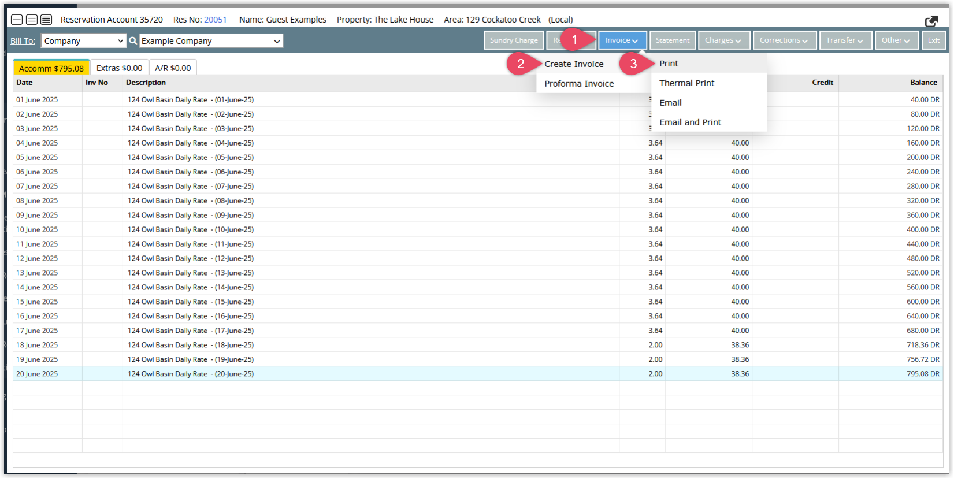This screenshot has height=479, width=954.
Task: Choose Email option in submenu
Action: tap(709, 103)
